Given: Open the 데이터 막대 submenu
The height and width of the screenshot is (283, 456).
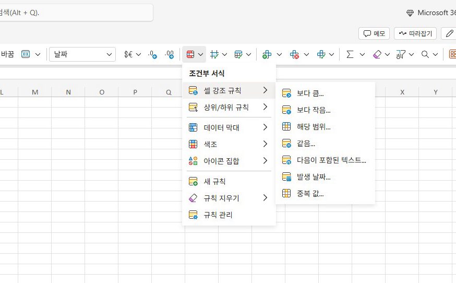Looking at the screenshot, I should 229,127.
